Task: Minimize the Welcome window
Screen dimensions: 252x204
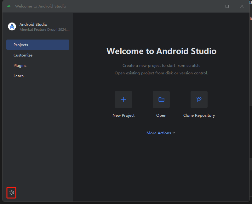Action: 212,6
